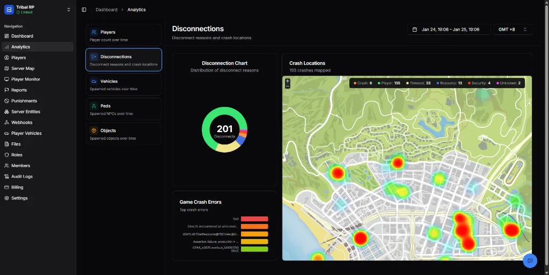Toggle the Resource: 13 legend entry

449,83
